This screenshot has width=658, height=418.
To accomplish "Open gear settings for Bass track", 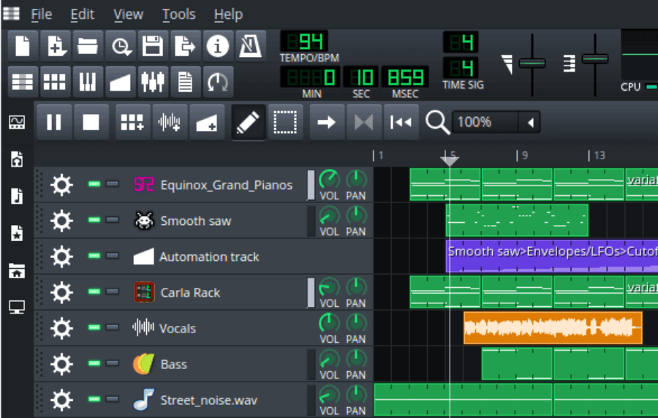I will click(x=61, y=365).
